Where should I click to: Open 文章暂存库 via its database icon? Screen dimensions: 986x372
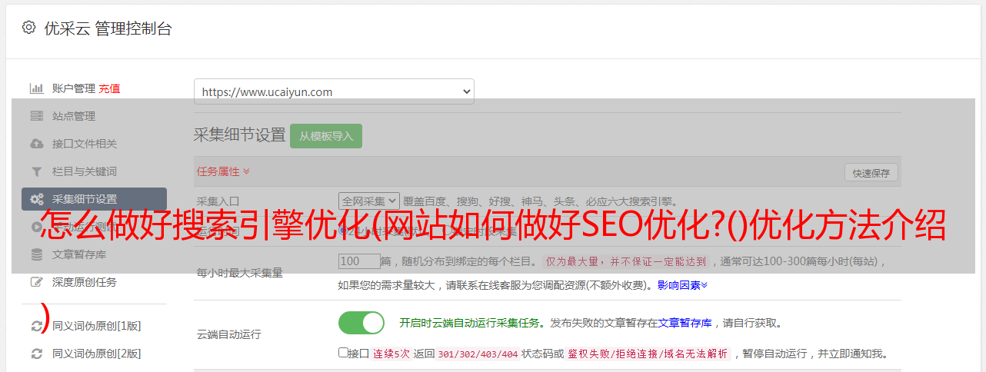point(36,254)
